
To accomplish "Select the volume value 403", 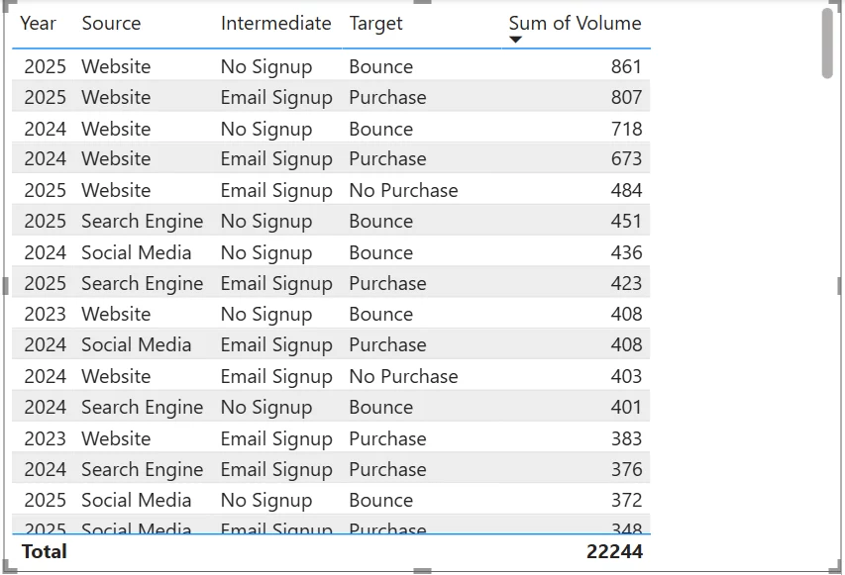I will [626, 377].
